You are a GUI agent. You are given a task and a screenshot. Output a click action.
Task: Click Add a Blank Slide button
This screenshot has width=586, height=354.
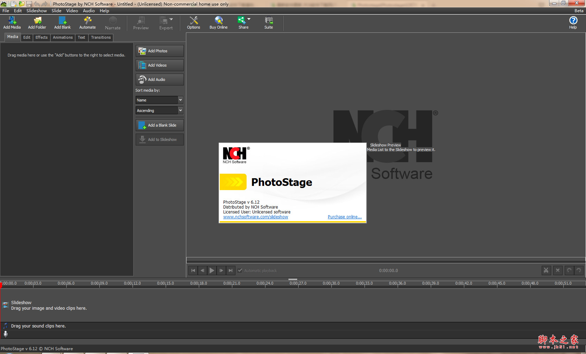pyautogui.click(x=159, y=125)
